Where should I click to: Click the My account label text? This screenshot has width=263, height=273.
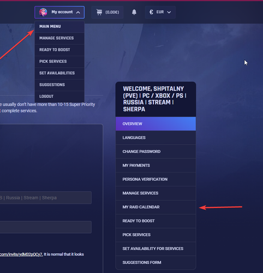click(62, 12)
